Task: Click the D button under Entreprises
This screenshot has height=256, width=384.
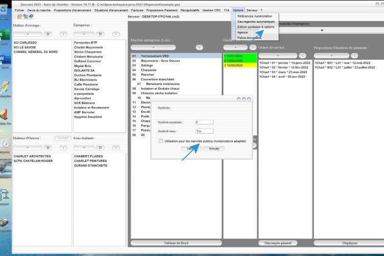Action: point(100,34)
